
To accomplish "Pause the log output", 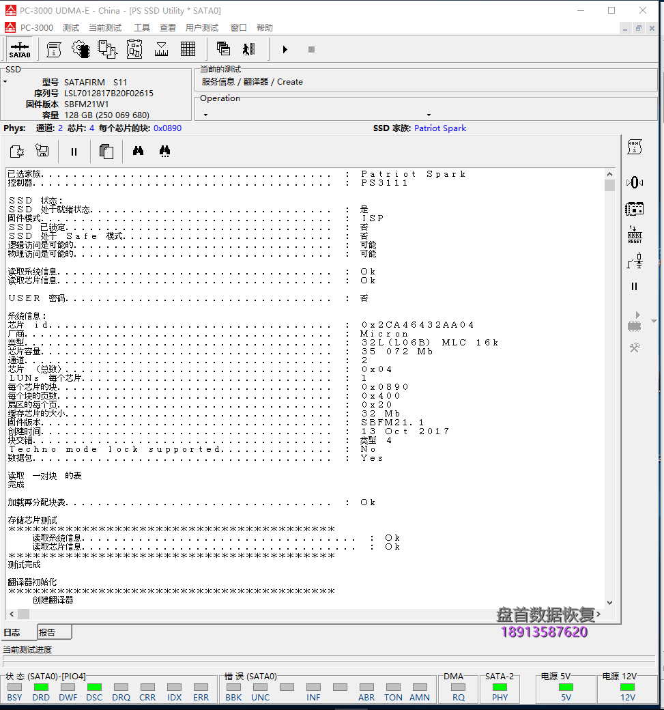I will click(74, 152).
